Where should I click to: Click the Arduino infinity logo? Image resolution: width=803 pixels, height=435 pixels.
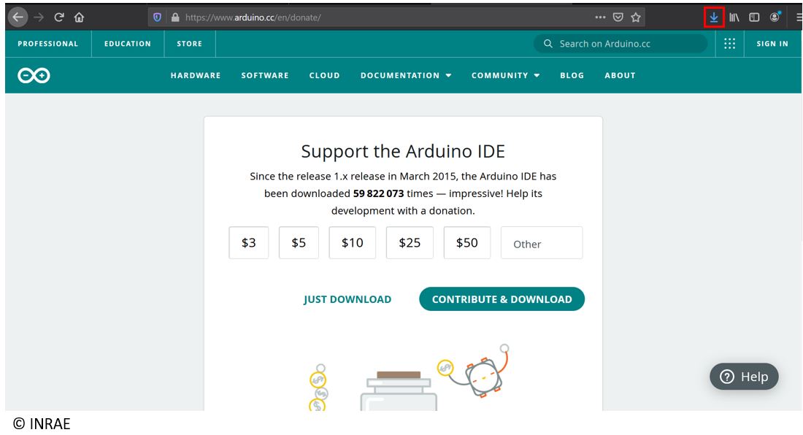(34, 75)
